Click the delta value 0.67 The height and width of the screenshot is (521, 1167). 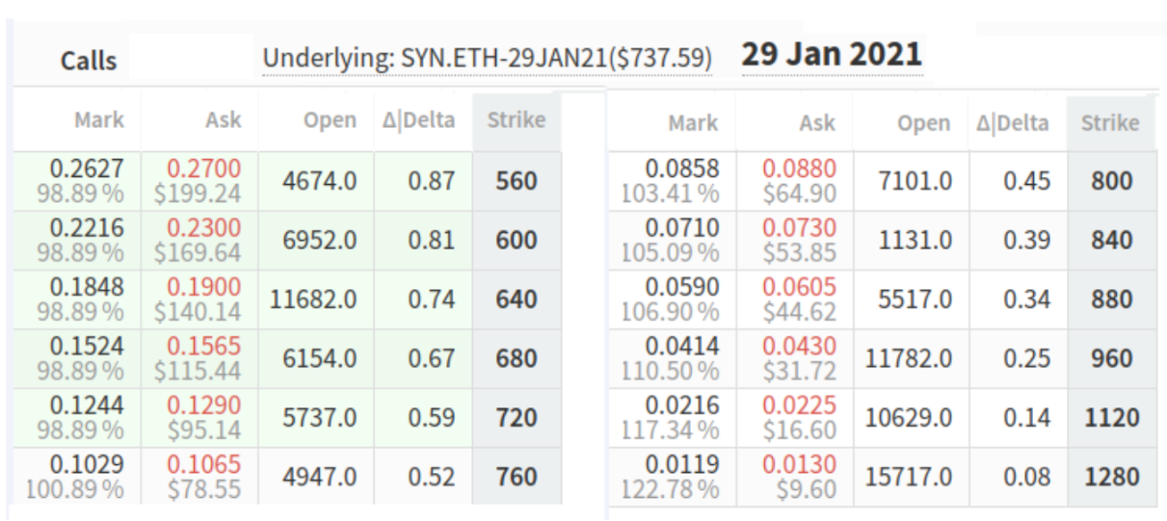point(431,358)
